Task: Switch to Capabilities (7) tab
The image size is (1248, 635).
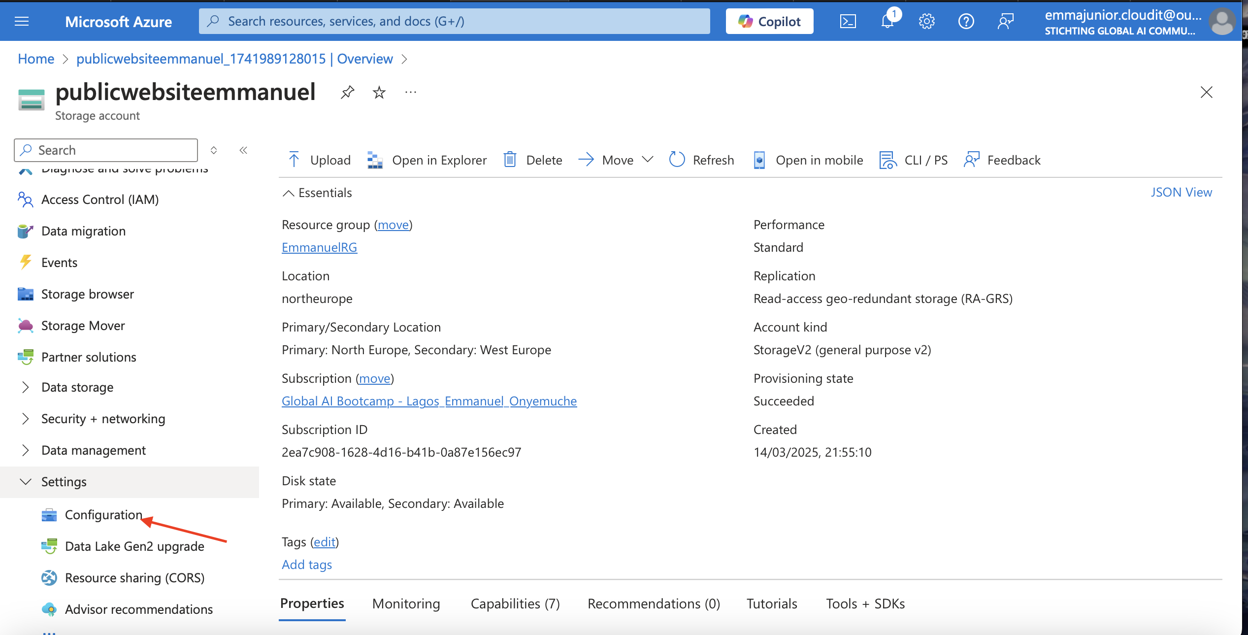Action: (515, 603)
